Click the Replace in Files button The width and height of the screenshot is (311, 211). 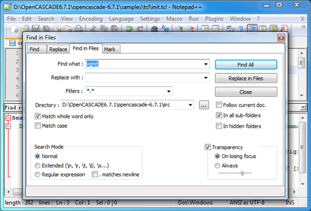click(246, 79)
